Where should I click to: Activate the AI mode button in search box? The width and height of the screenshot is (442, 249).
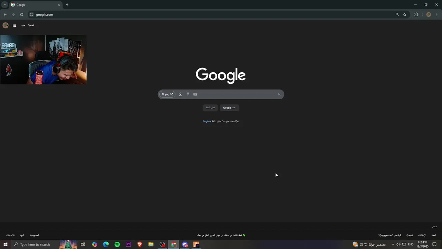tap(167, 94)
